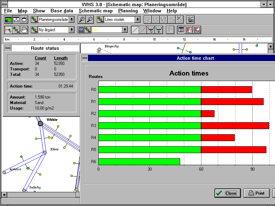Screen dimensions: 275x206
Task: Open the Show menu
Action: (x=39, y=11)
